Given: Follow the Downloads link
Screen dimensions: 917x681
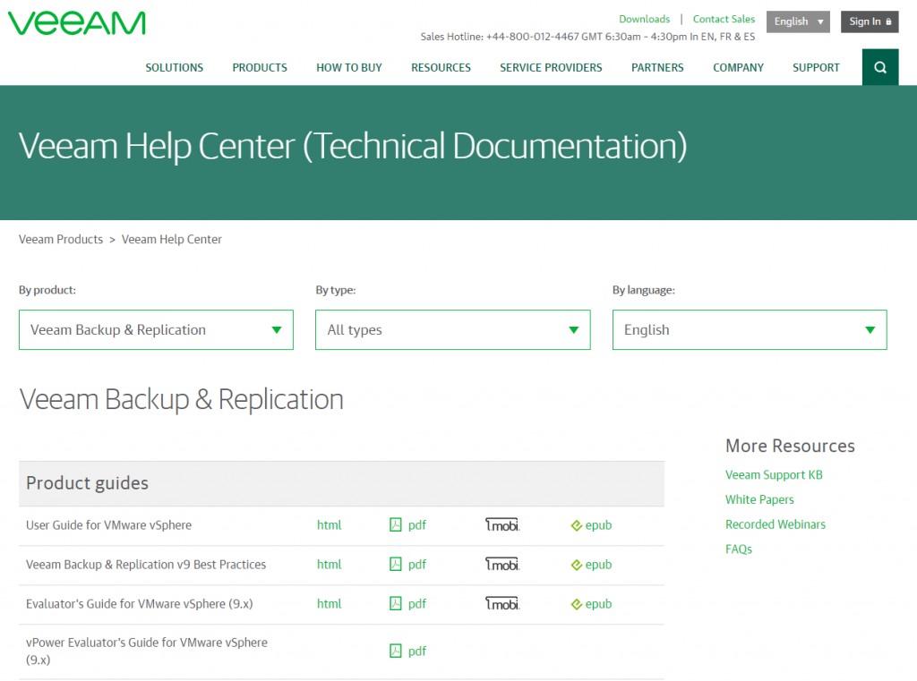Looking at the screenshot, I should pyautogui.click(x=645, y=20).
